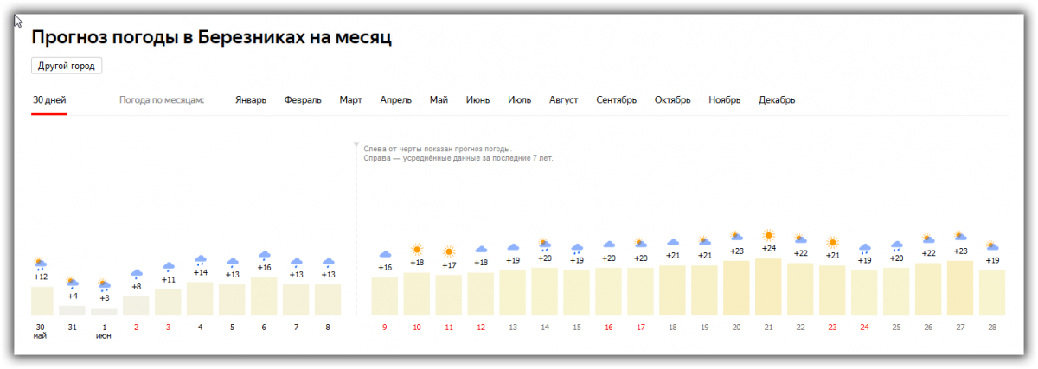Switch to the Июнь weather tab
1038x369 pixels.
tap(477, 100)
